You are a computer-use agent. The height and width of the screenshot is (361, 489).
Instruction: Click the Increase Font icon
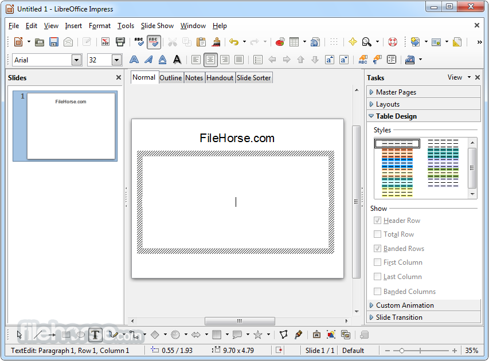coord(330,60)
